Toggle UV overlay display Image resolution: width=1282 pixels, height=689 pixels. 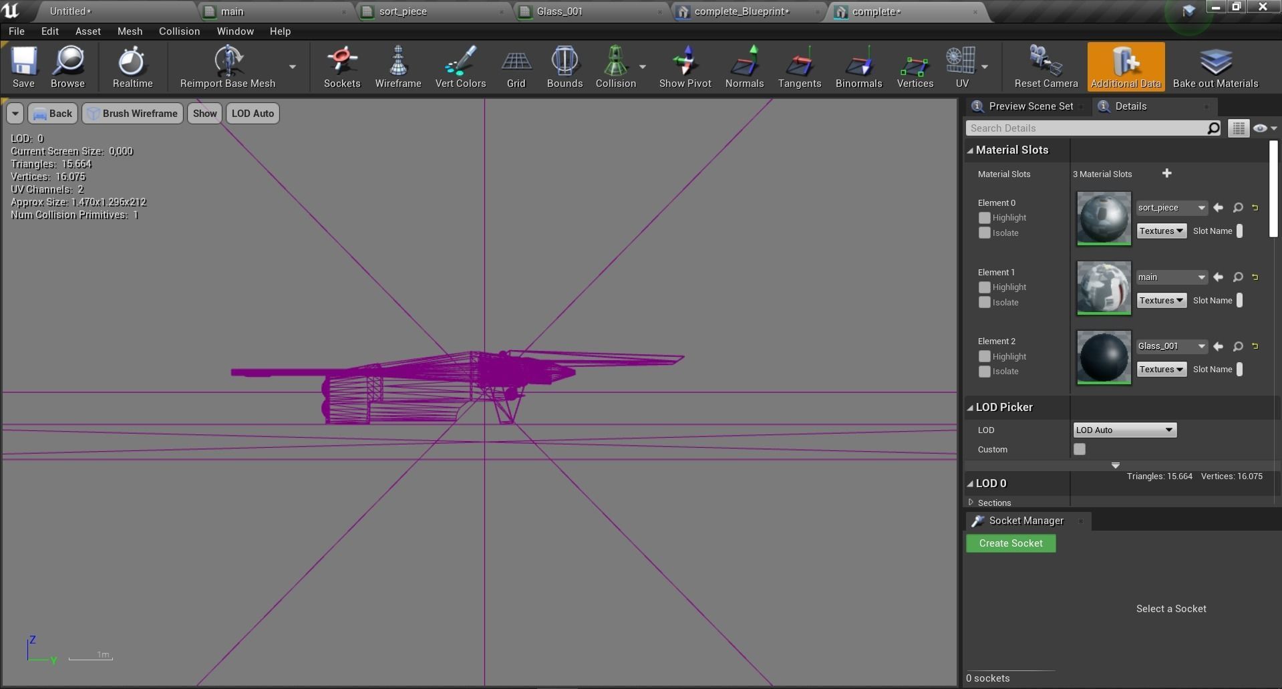click(x=961, y=67)
